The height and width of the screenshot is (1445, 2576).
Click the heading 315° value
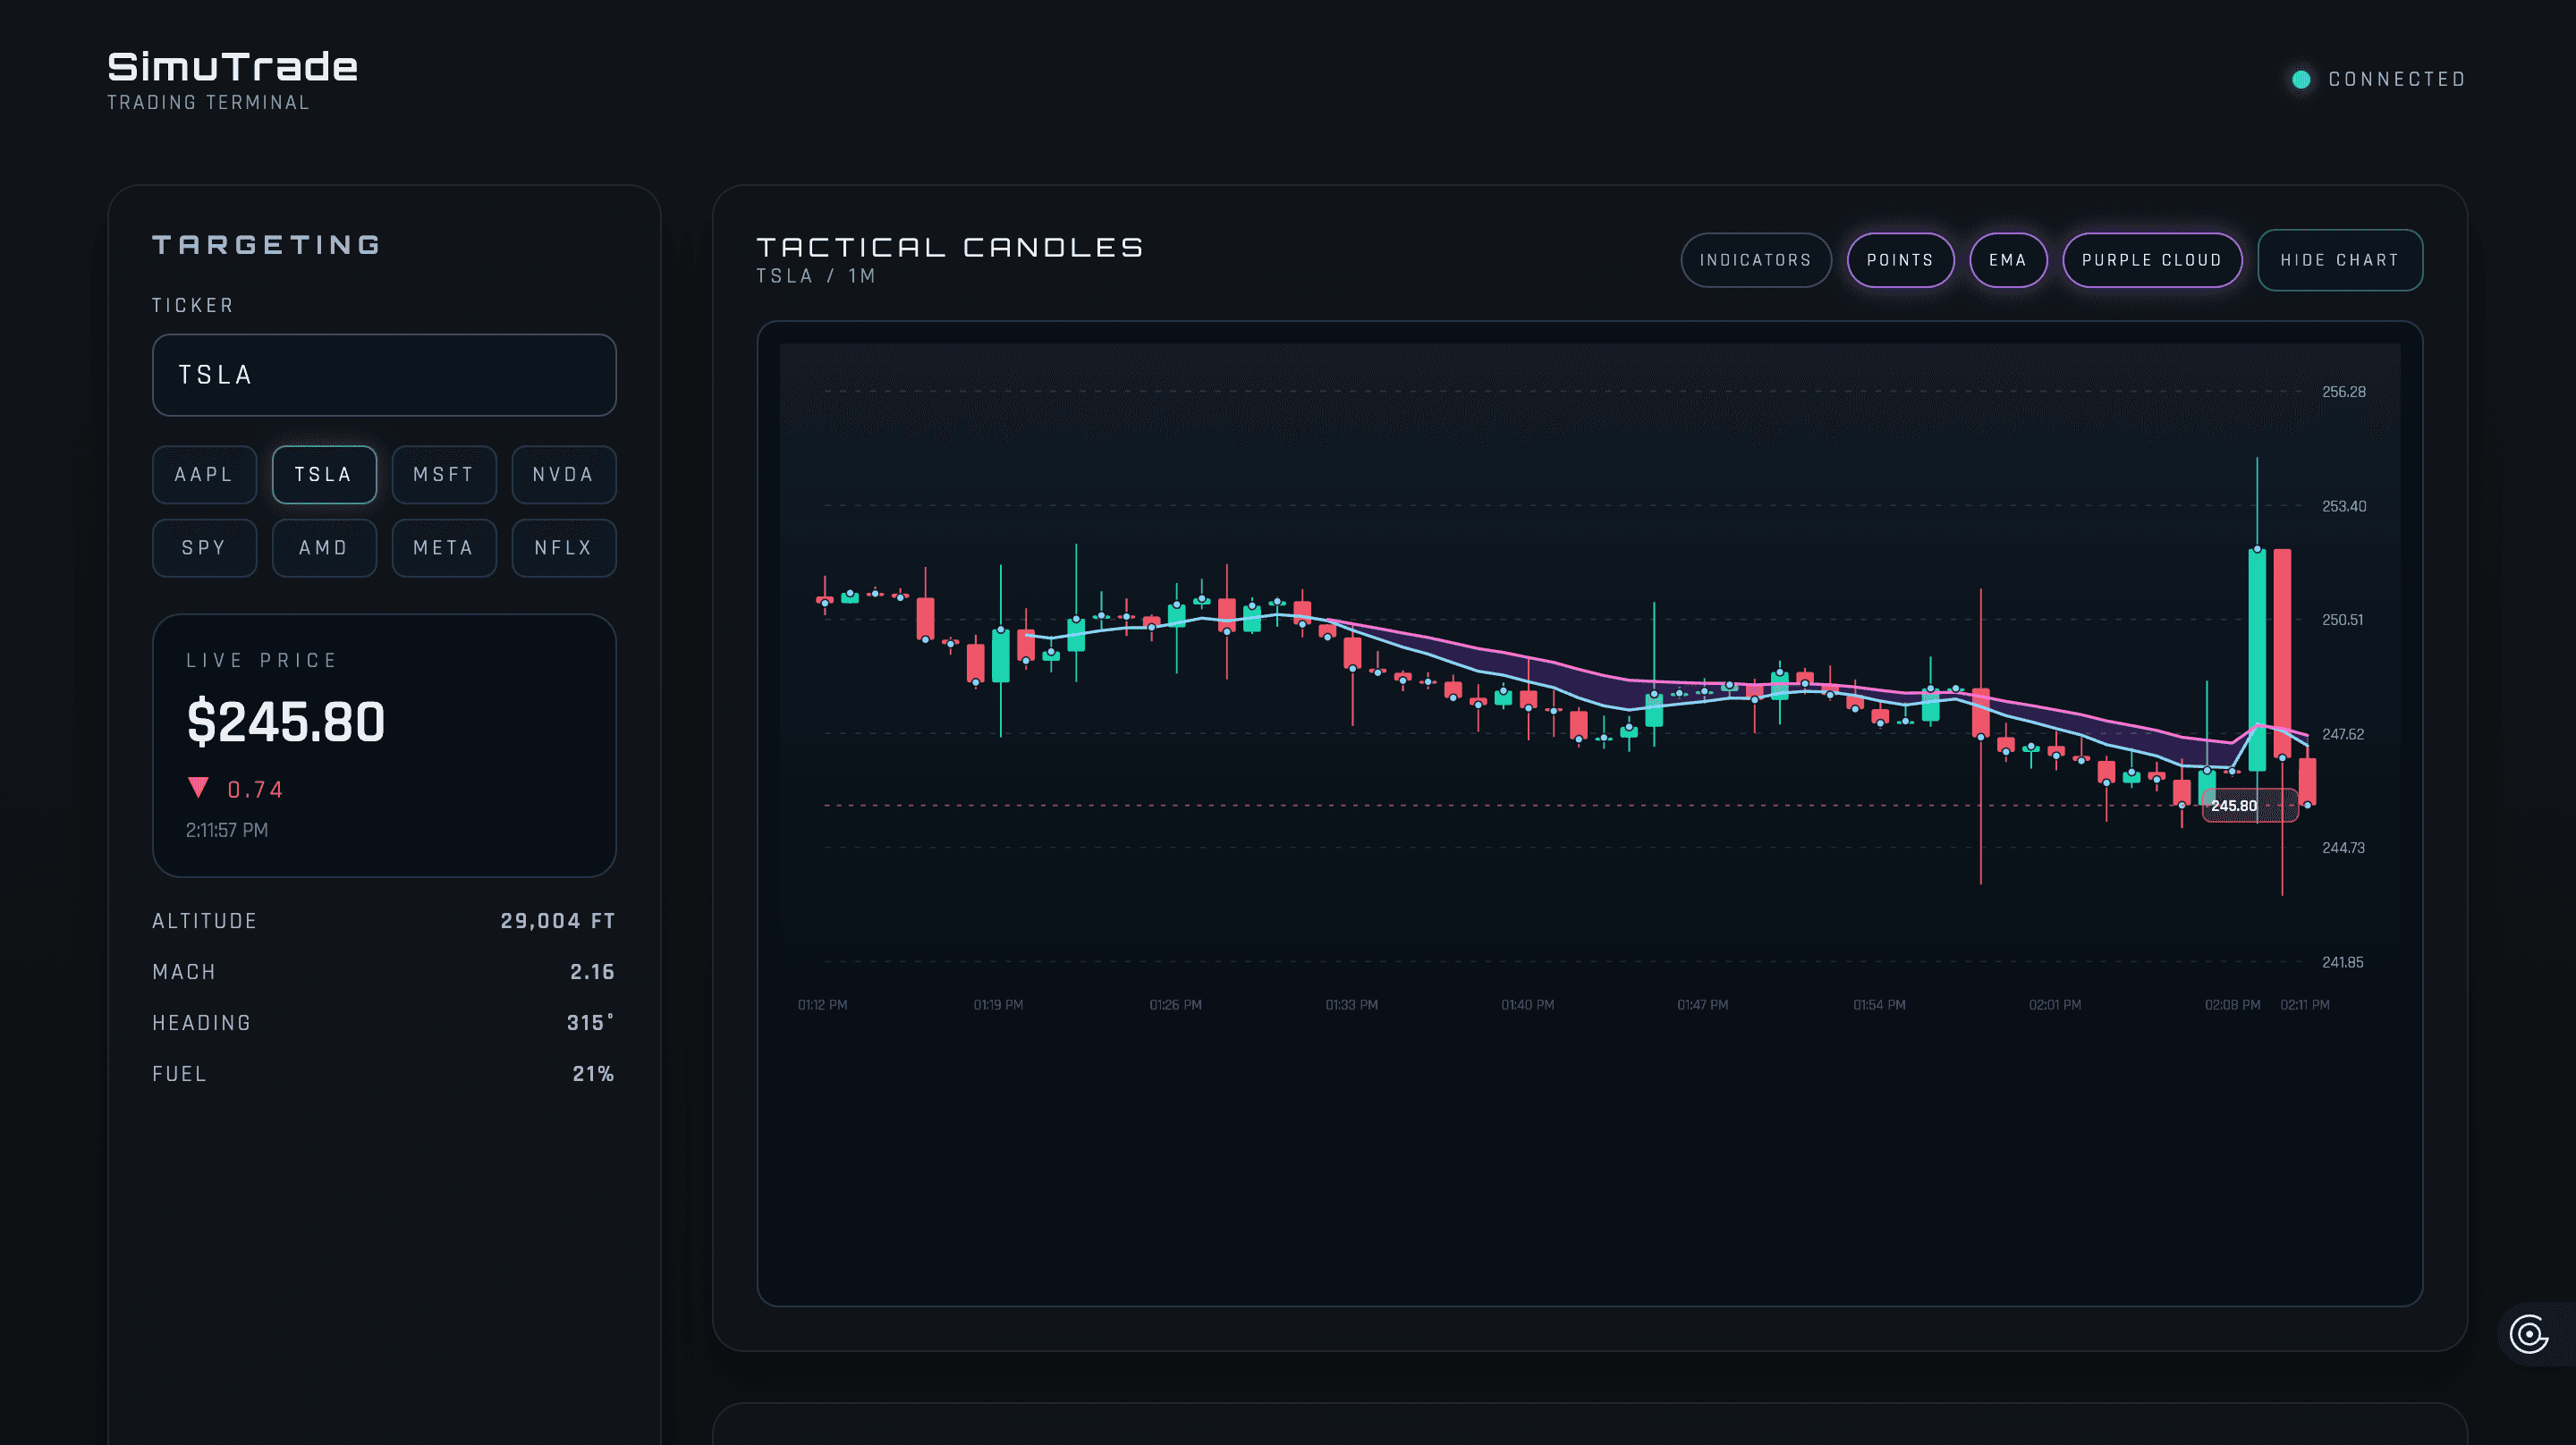(x=590, y=1023)
